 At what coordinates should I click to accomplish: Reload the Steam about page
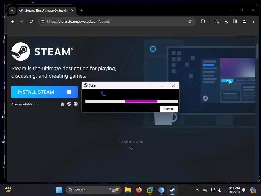click(x=31, y=21)
